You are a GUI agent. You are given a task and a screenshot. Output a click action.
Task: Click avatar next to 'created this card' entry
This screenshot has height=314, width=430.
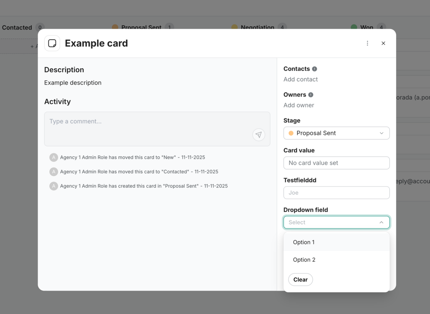54,186
